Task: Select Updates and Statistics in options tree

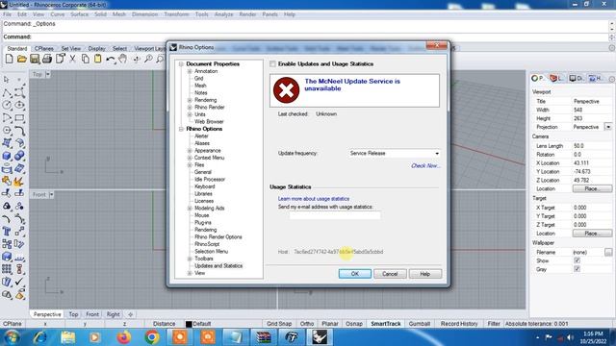Action: 218,266
